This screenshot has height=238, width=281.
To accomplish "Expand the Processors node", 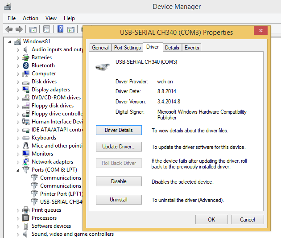I will [x=18, y=218].
